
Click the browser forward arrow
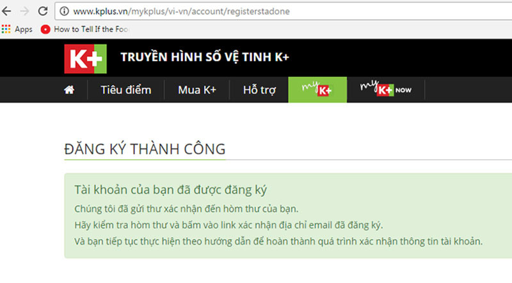26,11
